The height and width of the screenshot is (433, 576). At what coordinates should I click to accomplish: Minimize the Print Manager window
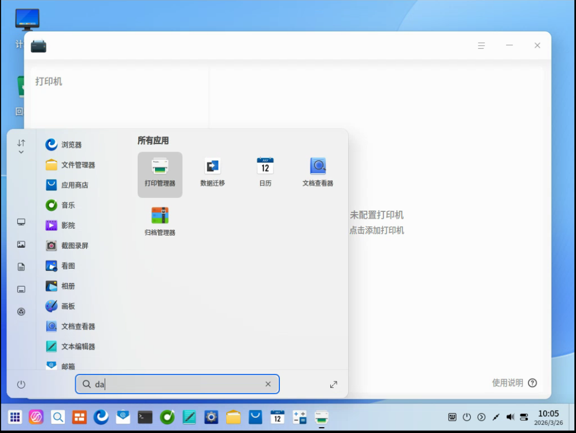coord(509,46)
